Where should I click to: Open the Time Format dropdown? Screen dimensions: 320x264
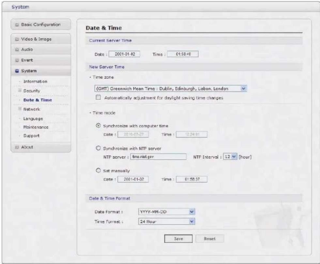click(167, 221)
